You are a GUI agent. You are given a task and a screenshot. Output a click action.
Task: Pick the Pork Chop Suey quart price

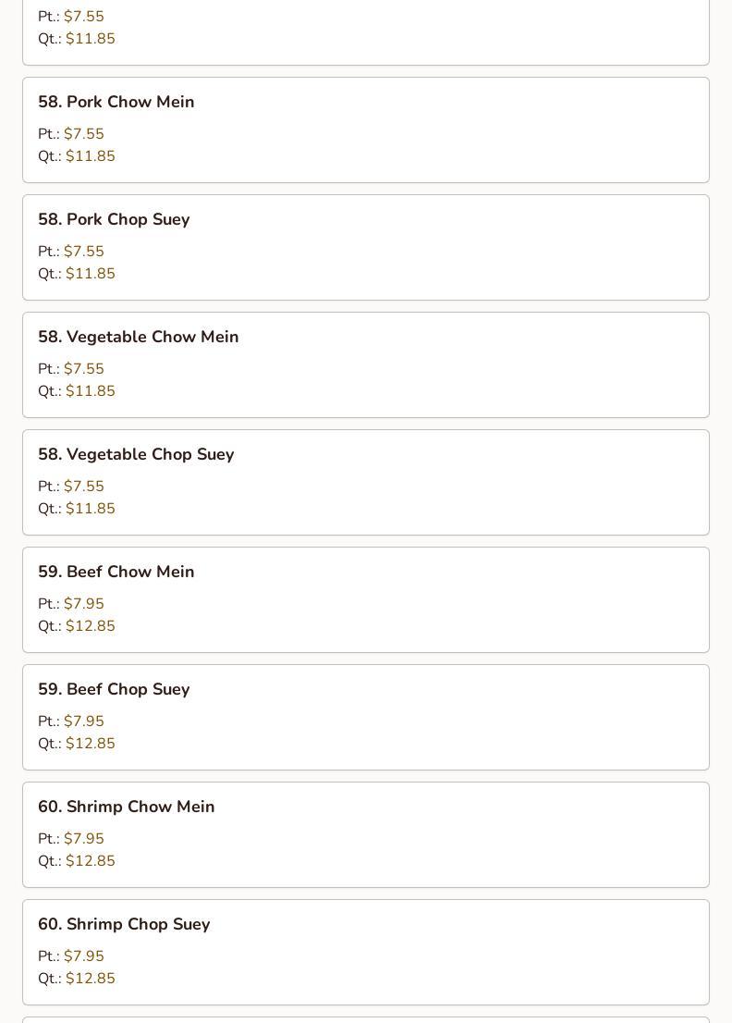pos(91,274)
